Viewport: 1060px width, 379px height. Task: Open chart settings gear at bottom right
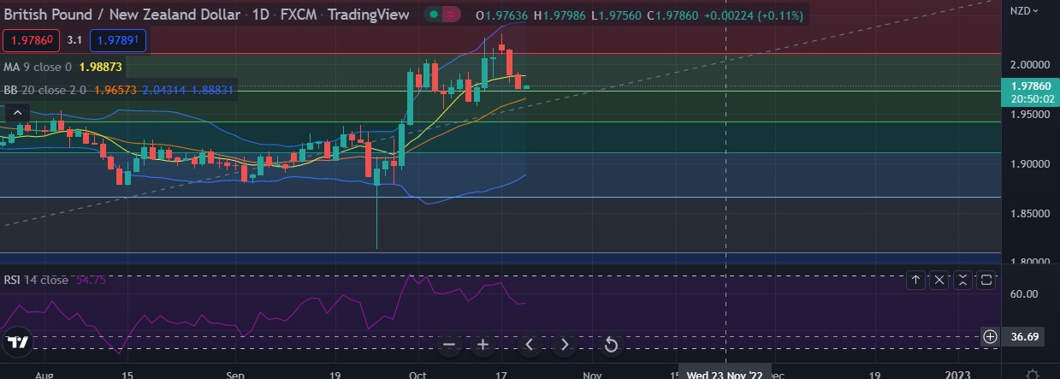point(1033,375)
